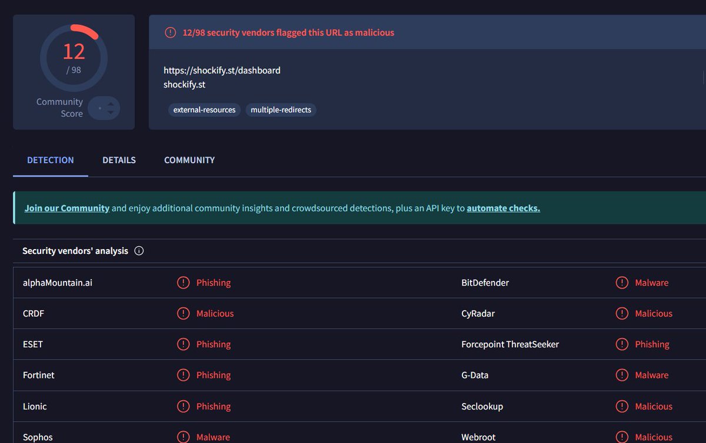Click the warning icon in ESET row
This screenshot has width=706, height=443.
coord(184,344)
